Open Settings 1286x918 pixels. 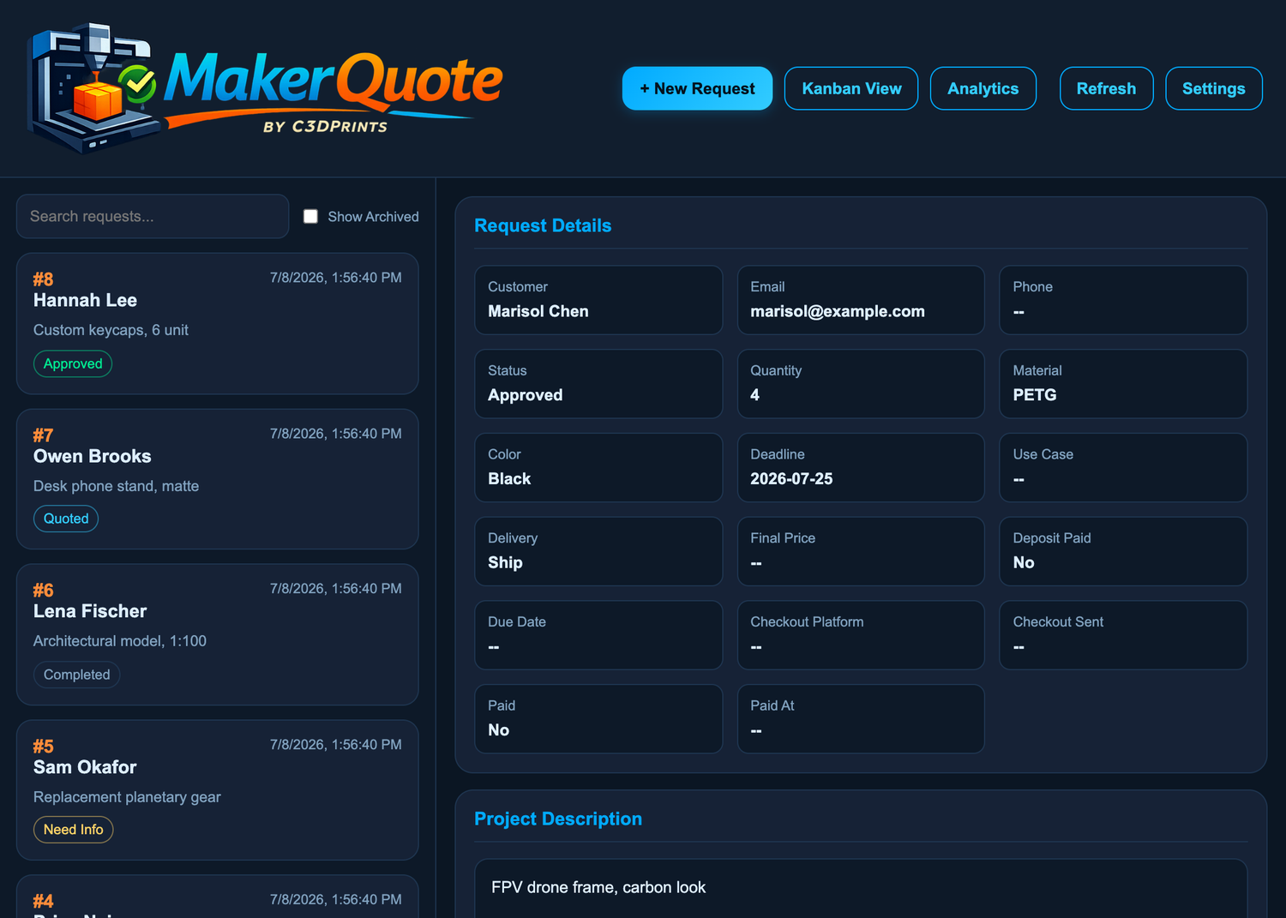pos(1214,88)
